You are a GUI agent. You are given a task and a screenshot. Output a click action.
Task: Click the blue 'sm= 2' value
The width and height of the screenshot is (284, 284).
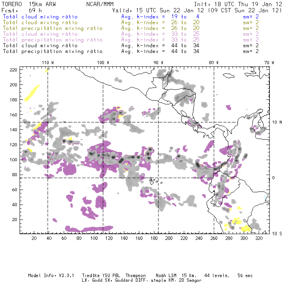tap(251, 17)
